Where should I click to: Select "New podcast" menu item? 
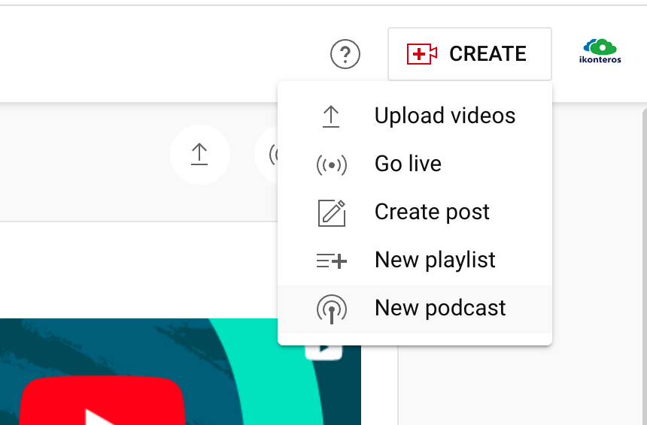(440, 309)
